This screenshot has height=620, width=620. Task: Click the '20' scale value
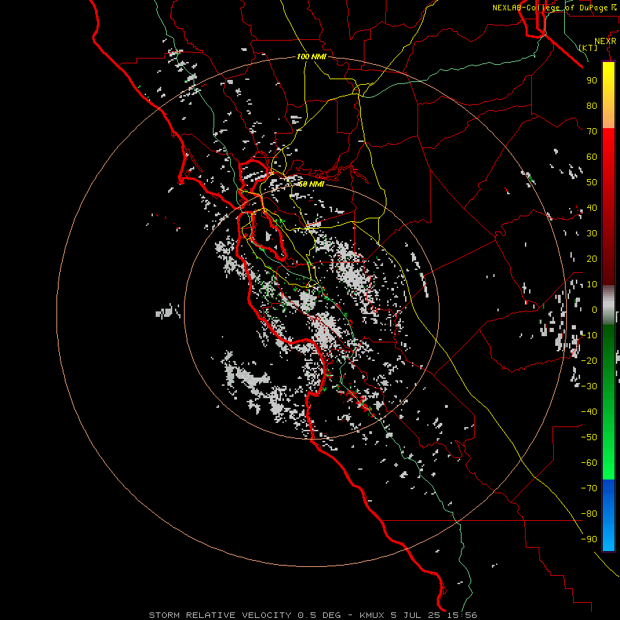click(x=592, y=259)
